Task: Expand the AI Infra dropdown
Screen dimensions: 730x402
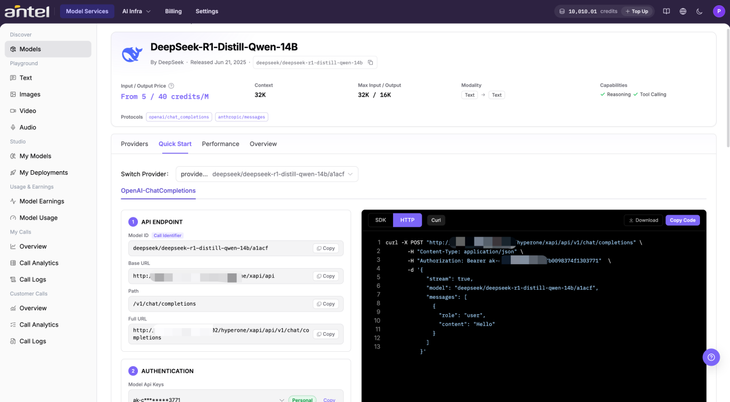Action: 136,11
